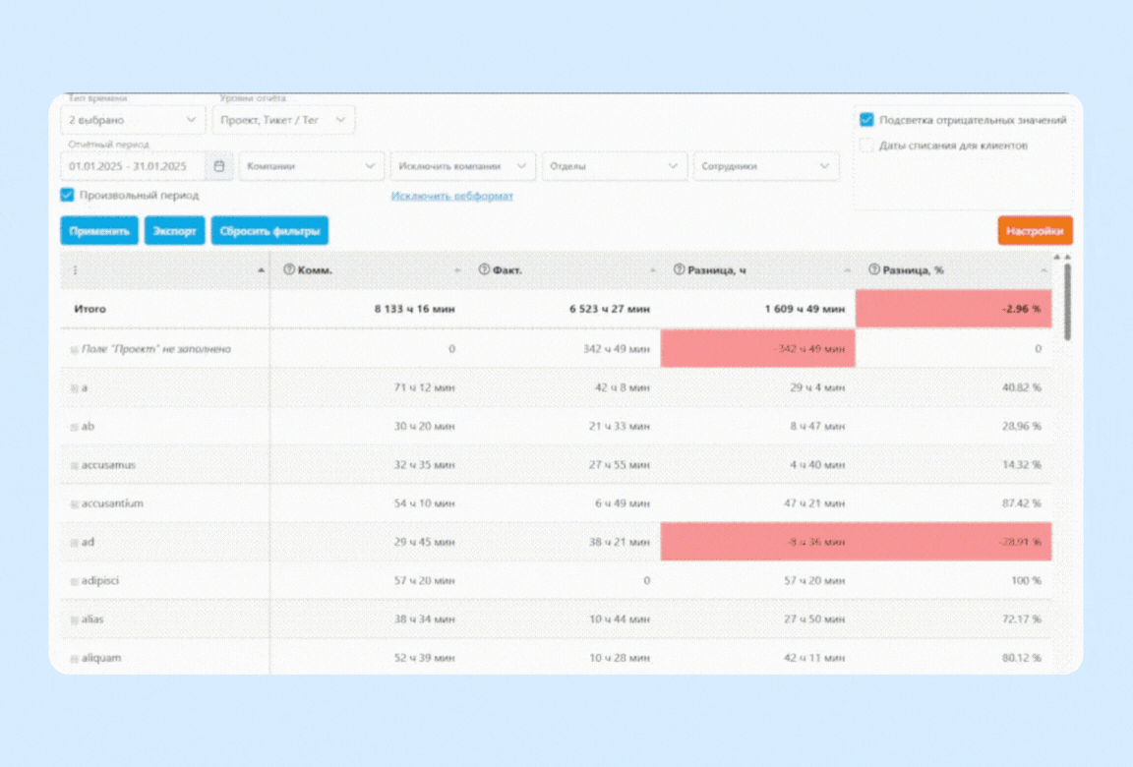Screen dimensions: 1133x767
Task: Click the highlighted -8 ч 36 мин cell
Action: [x=758, y=542]
